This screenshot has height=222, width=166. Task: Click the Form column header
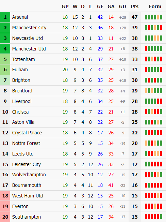point(155,6)
